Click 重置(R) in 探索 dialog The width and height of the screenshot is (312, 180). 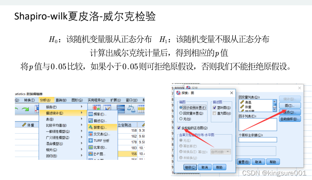(x=244, y=162)
